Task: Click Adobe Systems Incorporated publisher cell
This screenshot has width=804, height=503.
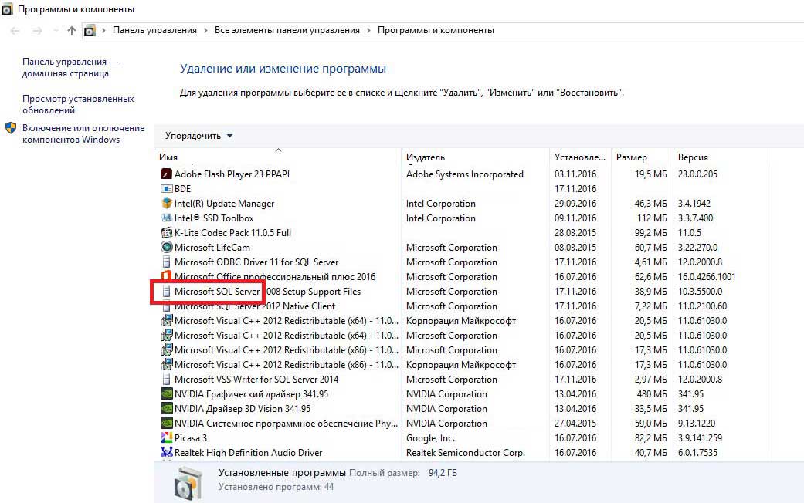Action: tap(464, 174)
